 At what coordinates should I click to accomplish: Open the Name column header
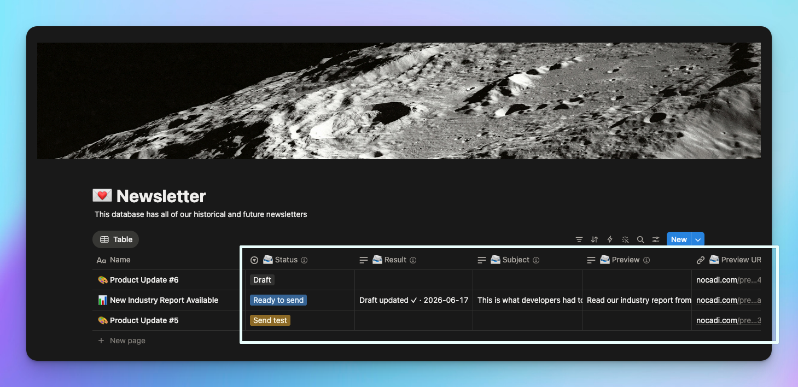coord(168,260)
